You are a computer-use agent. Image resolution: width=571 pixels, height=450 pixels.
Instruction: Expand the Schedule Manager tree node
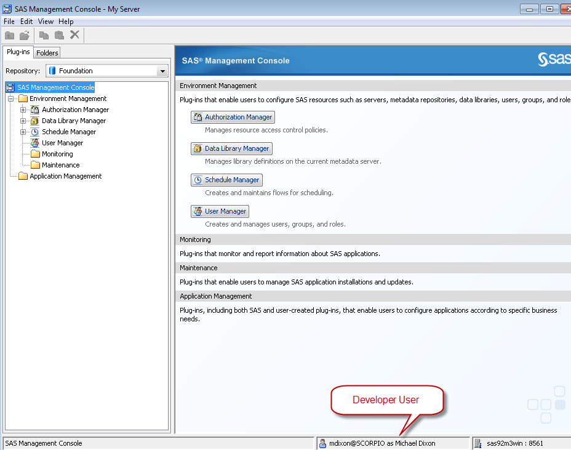click(x=23, y=132)
